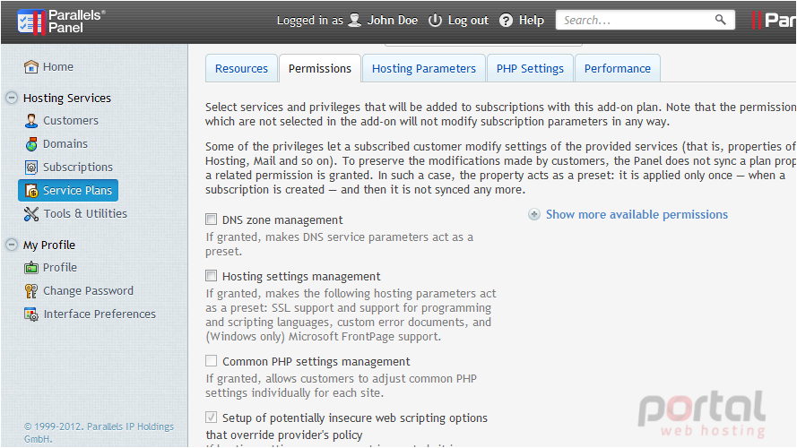Toggle insecure web scripting options checkbox

pyautogui.click(x=211, y=417)
